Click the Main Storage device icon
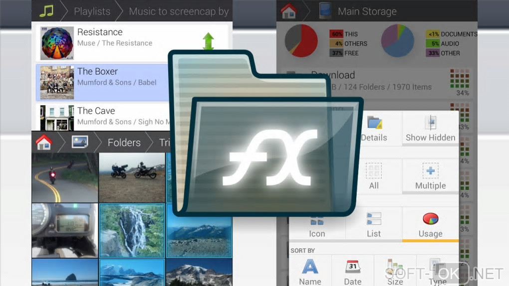Image resolution: width=509 pixels, height=286 pixels. [x=325, y=10]
